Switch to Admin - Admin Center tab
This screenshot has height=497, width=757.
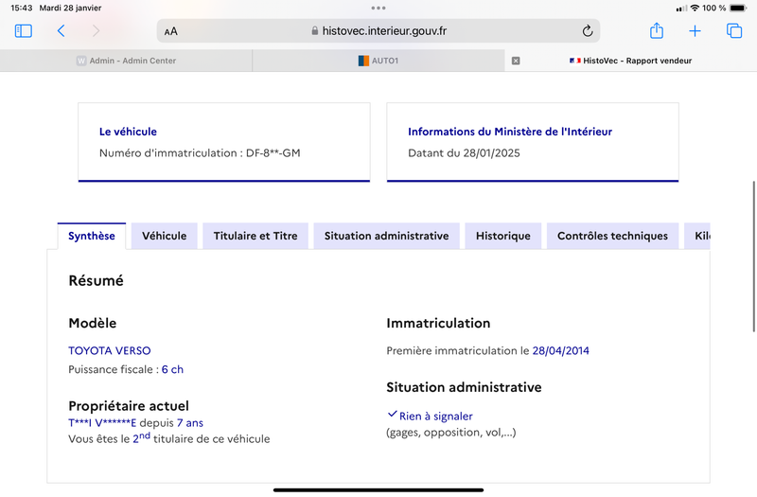[126, 61]
